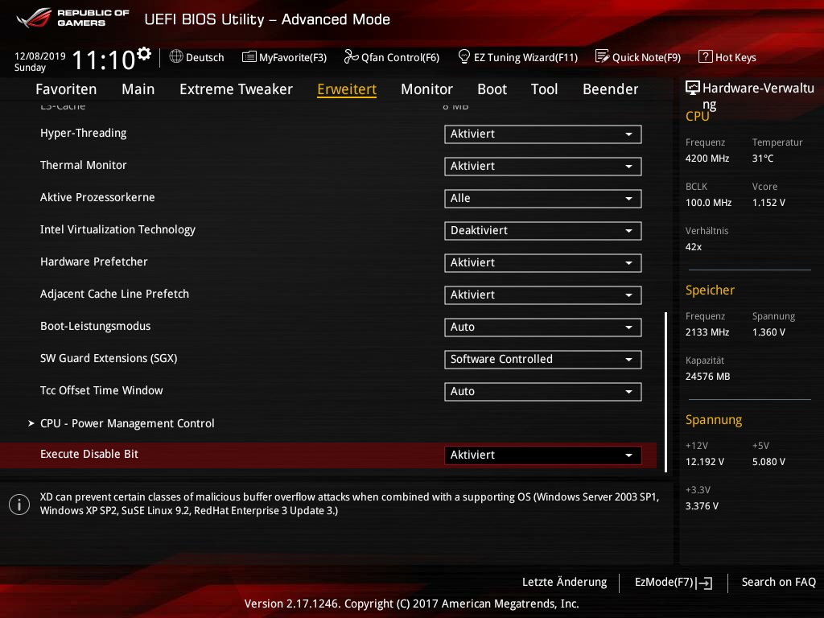Viewport: 824px width, 618px height.
Task: Expand CPU - Power Management Control
Action: pyautogui.click(x=127, y=423)
